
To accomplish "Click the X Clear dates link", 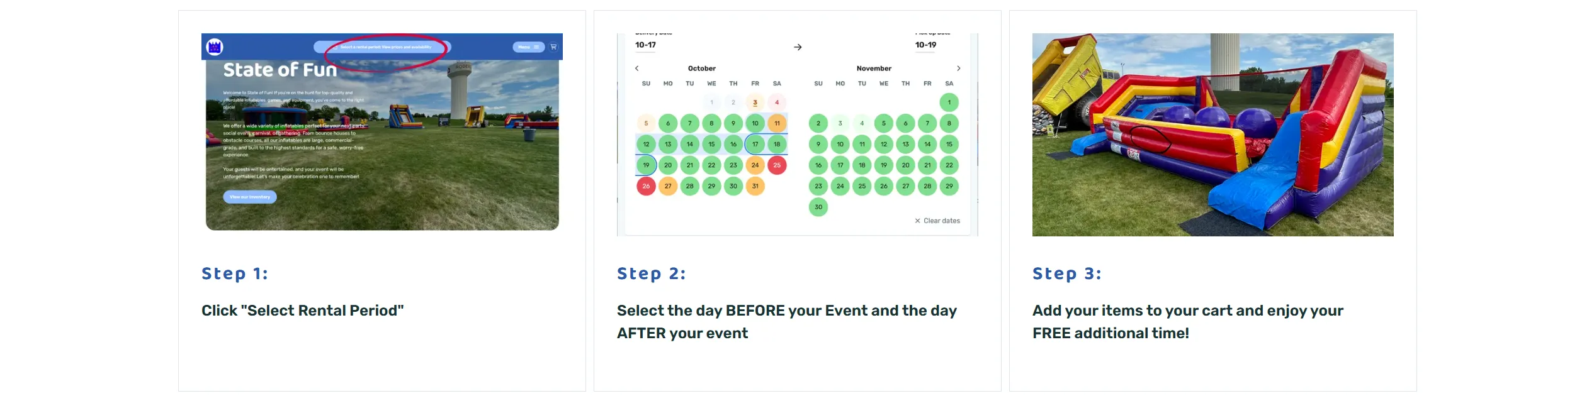I will (937, 221).
